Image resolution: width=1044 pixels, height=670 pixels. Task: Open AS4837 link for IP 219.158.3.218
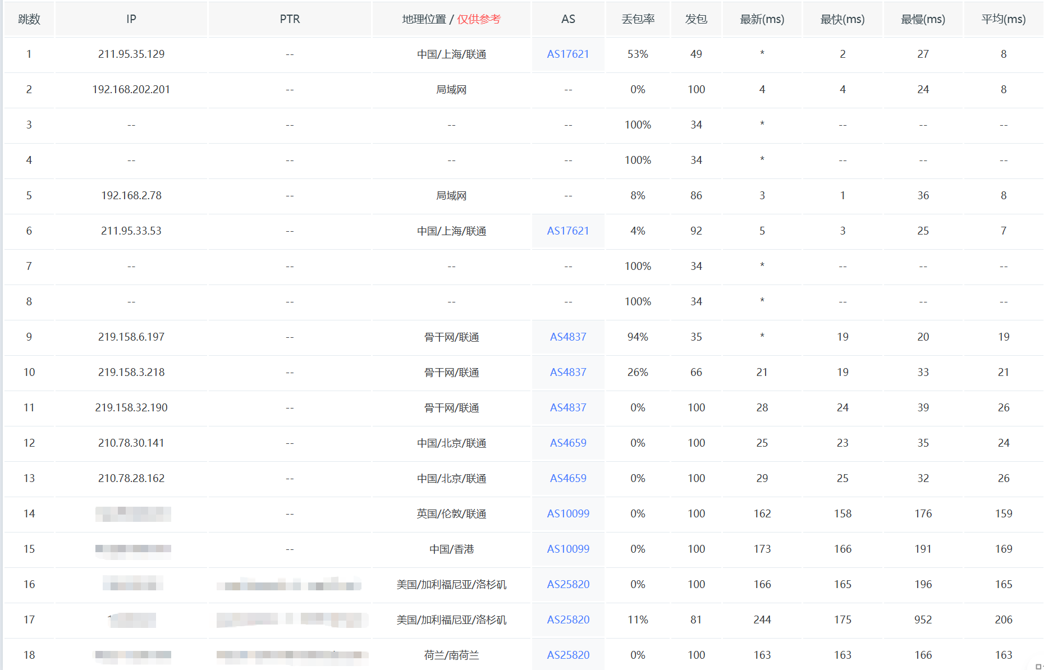click(568, 372)
